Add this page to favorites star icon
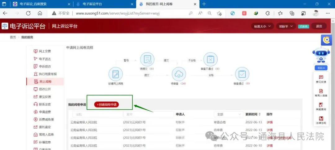 (219, 13)
